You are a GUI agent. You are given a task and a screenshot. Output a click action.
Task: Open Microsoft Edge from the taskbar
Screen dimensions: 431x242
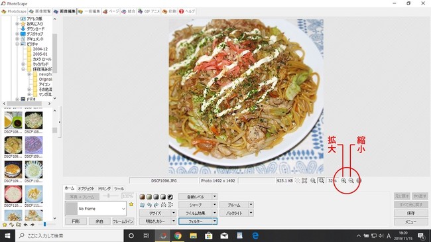(255, 235)
